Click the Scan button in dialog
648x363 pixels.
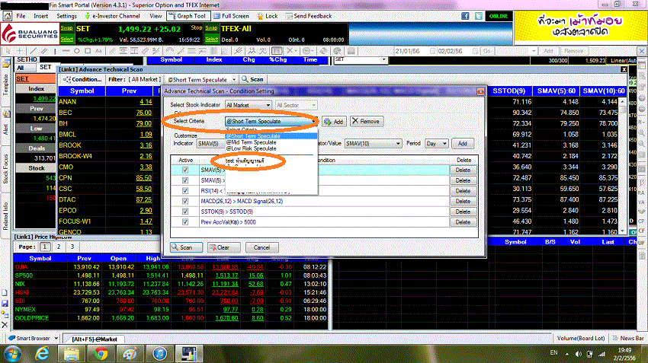click(x=186, y=247)
